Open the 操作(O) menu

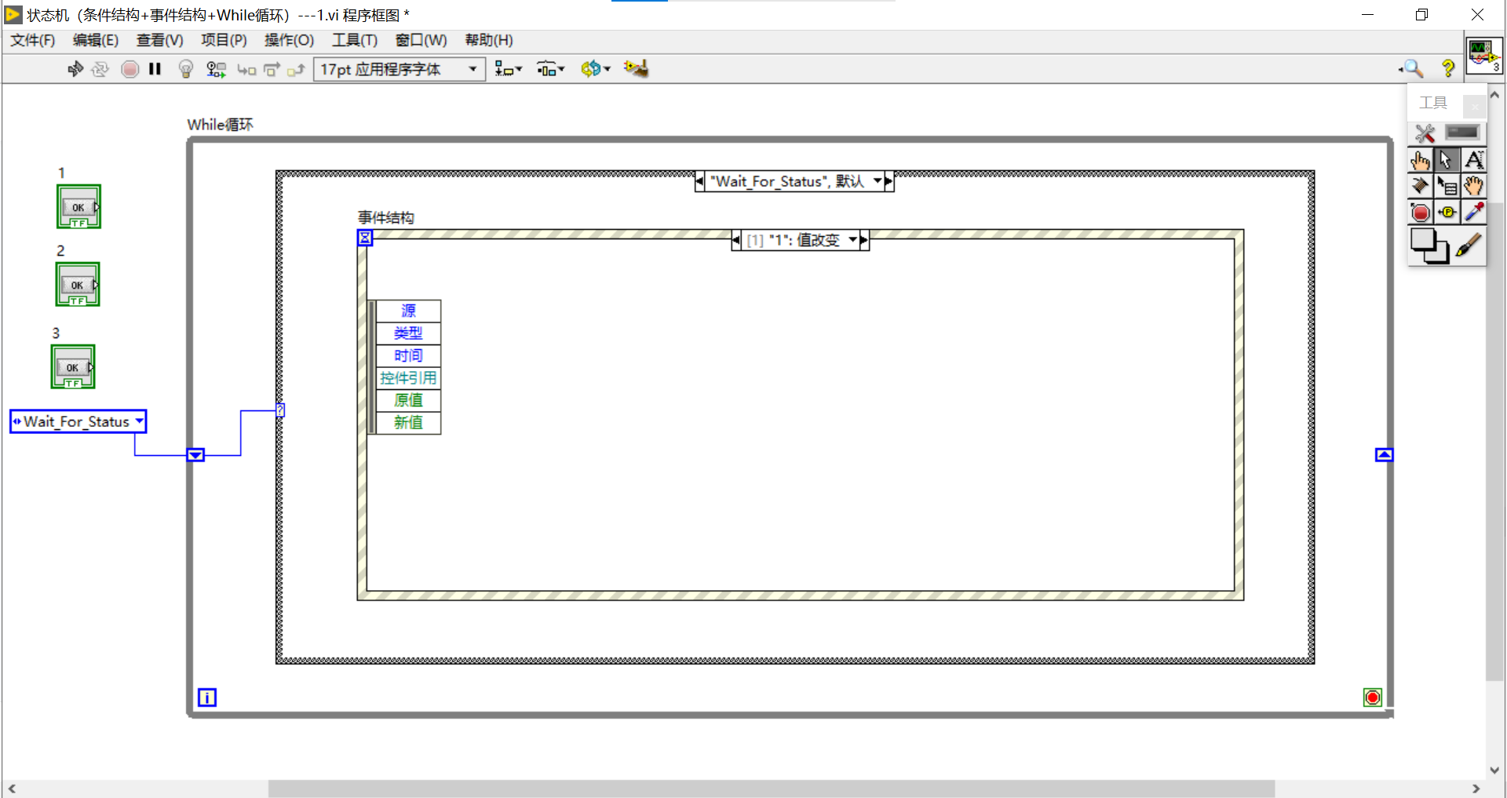(x=289, y=40)
